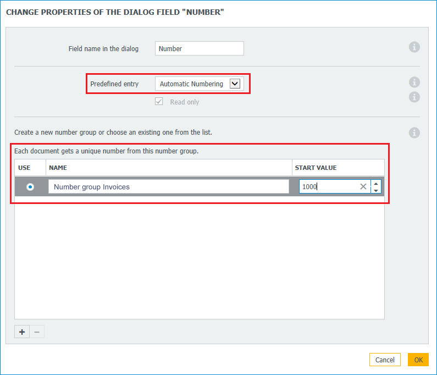Click the NAME column header
437x375 pixels.
click(x=58, y=168)
